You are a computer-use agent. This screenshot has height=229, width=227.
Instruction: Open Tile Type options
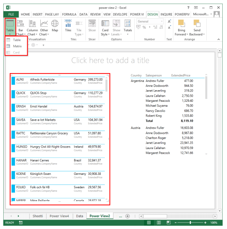pyautogui.click(x=79, y=28)
